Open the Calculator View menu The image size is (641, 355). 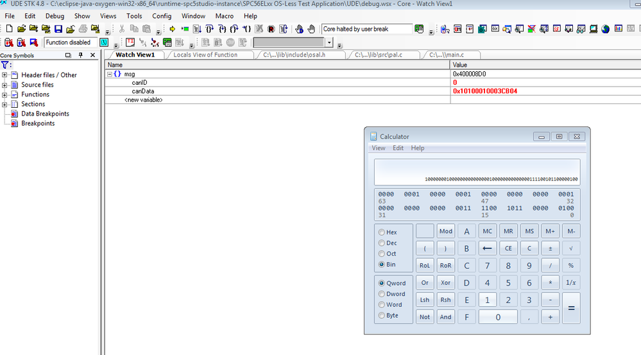pyautogui.click(x=378, y=148)
